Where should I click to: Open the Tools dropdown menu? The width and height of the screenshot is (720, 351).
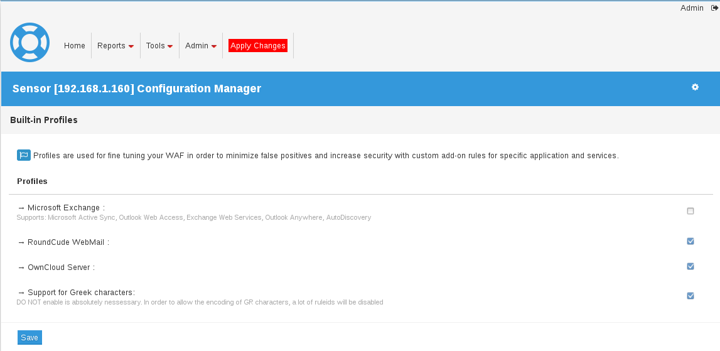coord(159,45)
